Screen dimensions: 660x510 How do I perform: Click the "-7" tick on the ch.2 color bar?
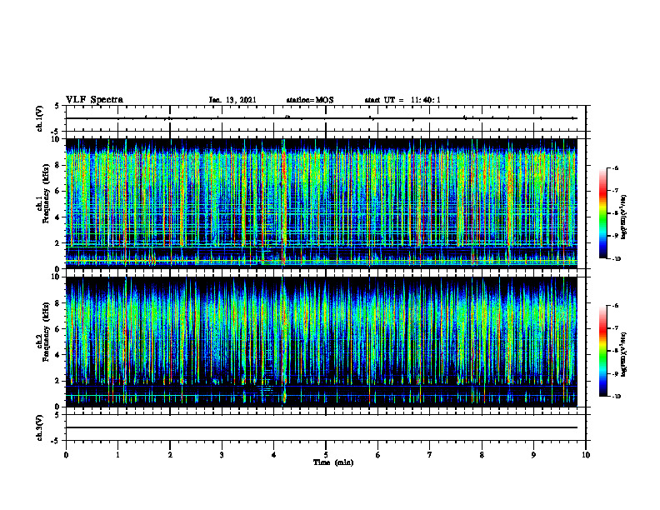click(615, 327)
